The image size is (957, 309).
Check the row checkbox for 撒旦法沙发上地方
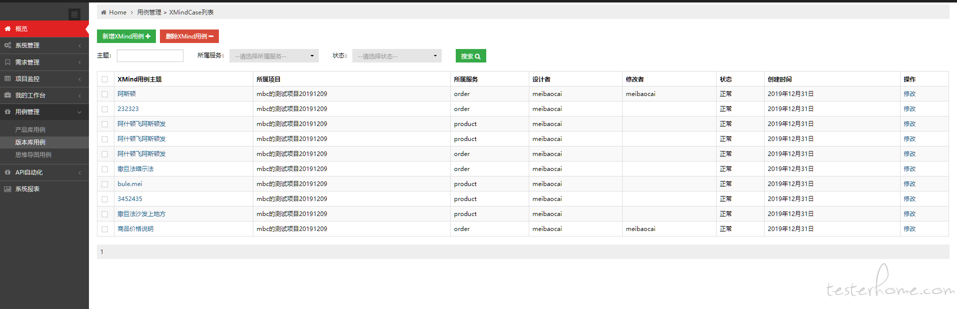coord(104,214)
